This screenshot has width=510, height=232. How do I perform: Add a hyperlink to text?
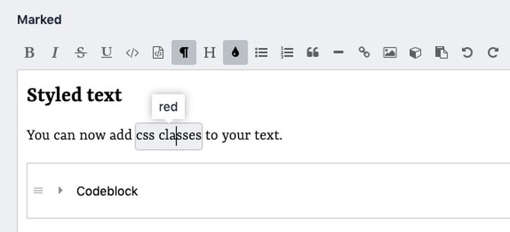click(364, 52)
